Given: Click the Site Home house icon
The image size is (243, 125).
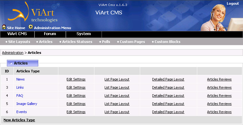Looking at the screenshot, I should pos(4,27).
